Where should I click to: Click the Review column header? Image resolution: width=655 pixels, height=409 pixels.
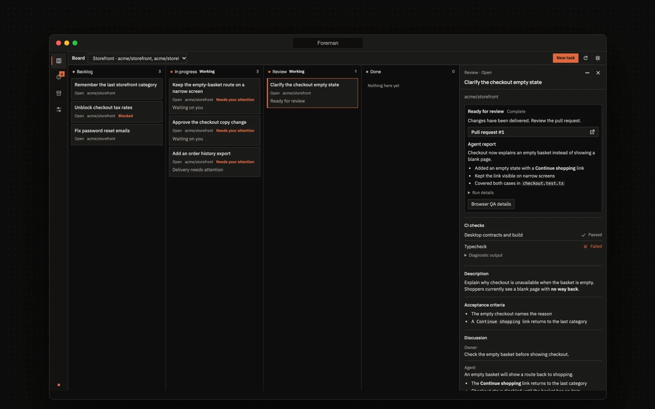[x=312, y=72]
